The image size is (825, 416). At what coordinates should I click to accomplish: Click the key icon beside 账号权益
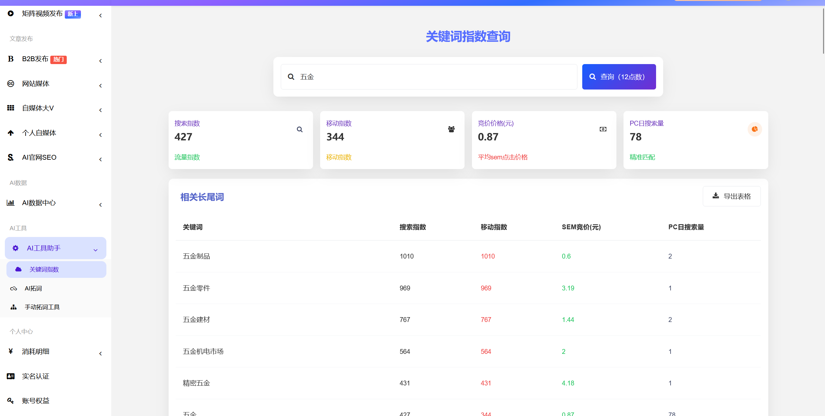[x=11, y=401]
